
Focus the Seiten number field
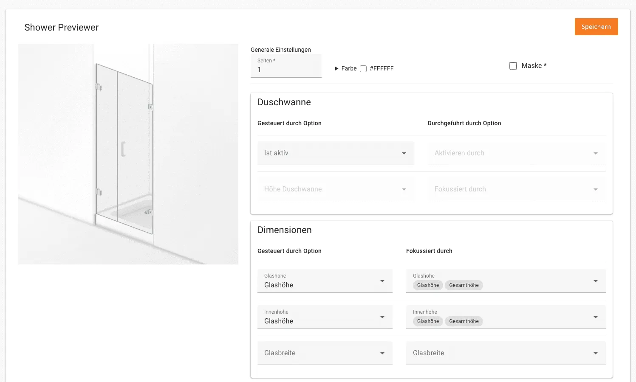point(286,66)
